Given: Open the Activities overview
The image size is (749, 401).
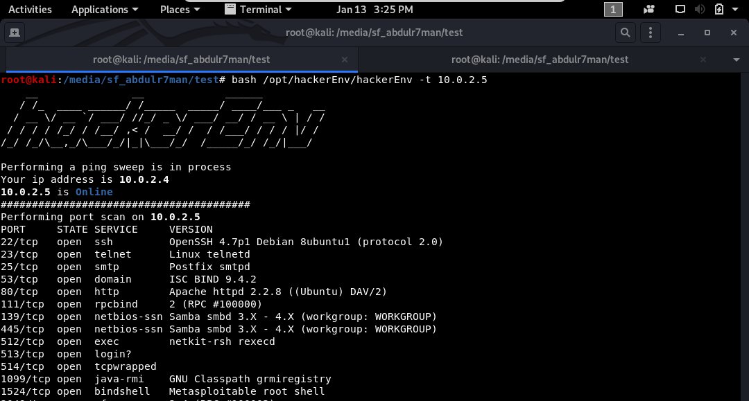Looking at the screenshot, I should click(x=30, y=10).
